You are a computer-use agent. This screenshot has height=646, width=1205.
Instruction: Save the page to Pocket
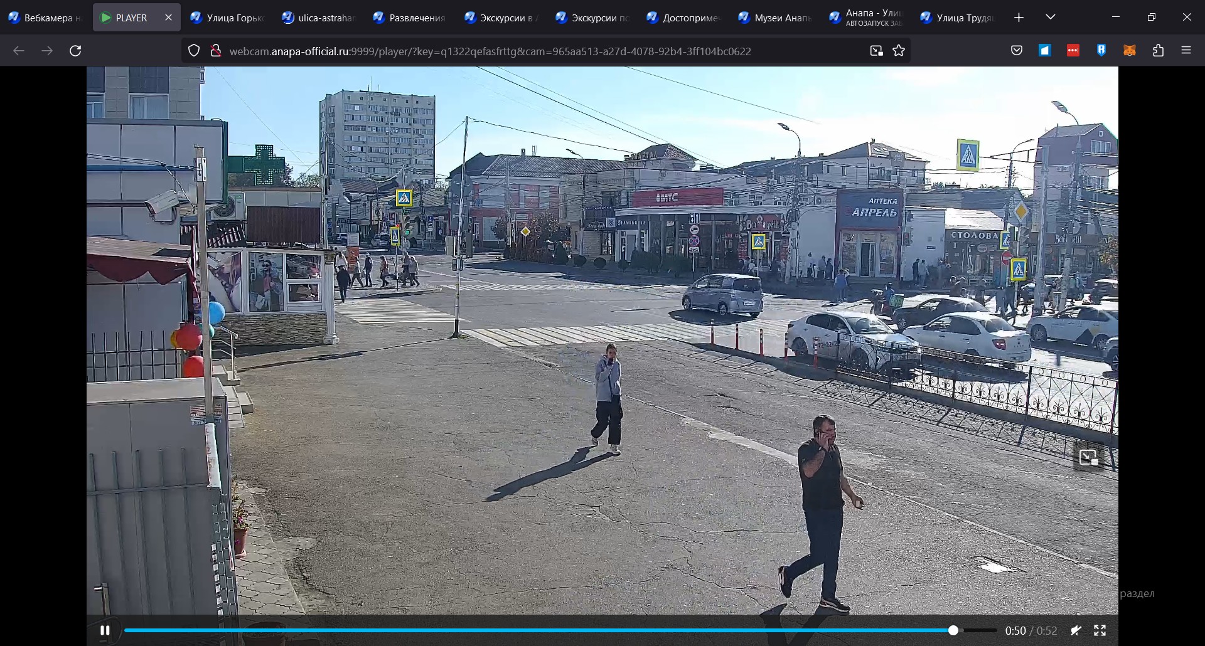tap(1017, 50)
